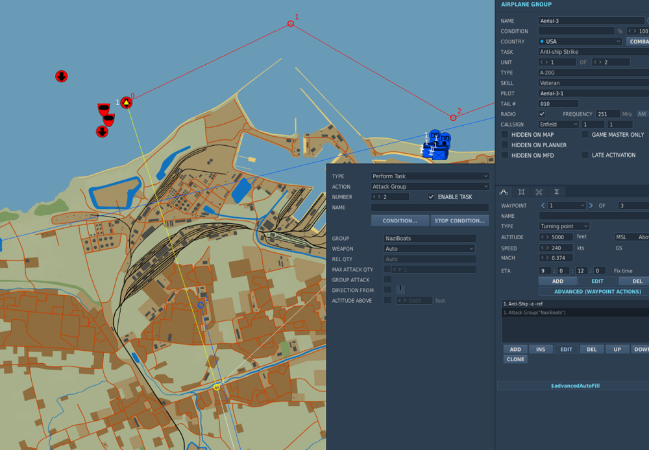Click the group Name field containing Aerial-3
Viewport: 649px width, 450px height.
591,21
